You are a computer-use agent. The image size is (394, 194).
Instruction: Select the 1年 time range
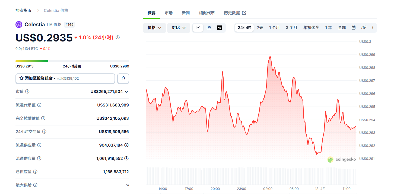(329, 28)
